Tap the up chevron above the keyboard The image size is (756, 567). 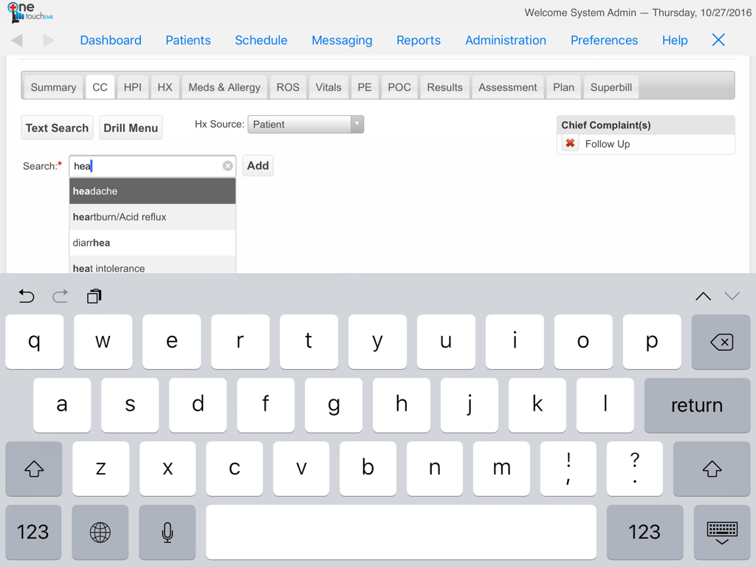(702, 296)
